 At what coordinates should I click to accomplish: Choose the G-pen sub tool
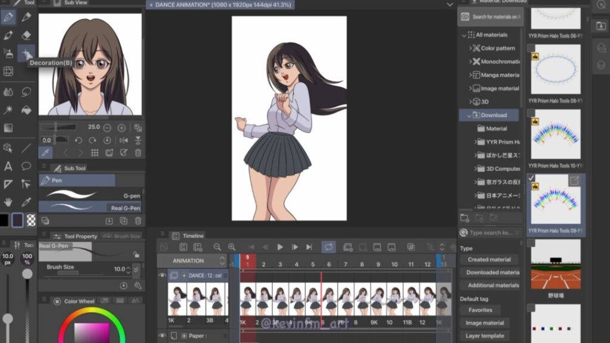[x=91, y=195]
